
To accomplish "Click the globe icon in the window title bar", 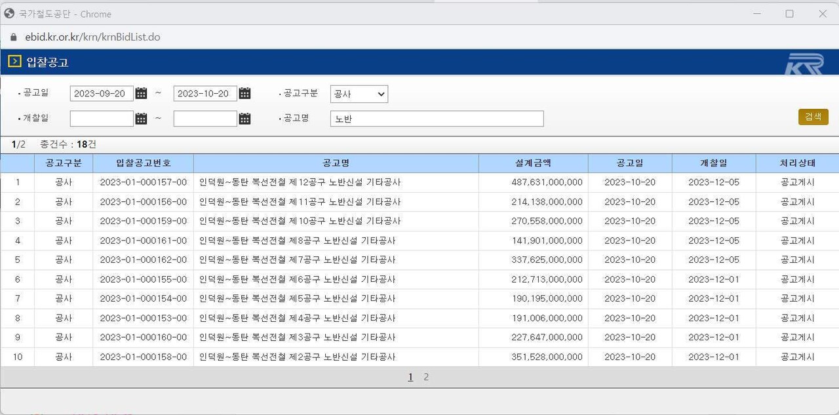I will pyautogui.click(x=9, y=13).
